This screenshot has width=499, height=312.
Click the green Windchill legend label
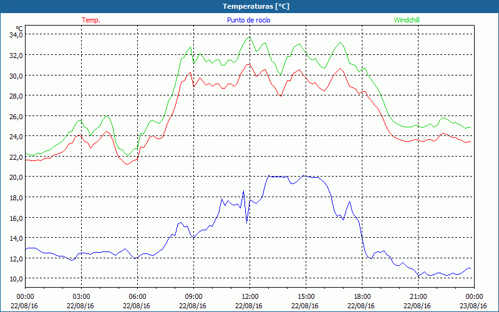coord(407,20)
